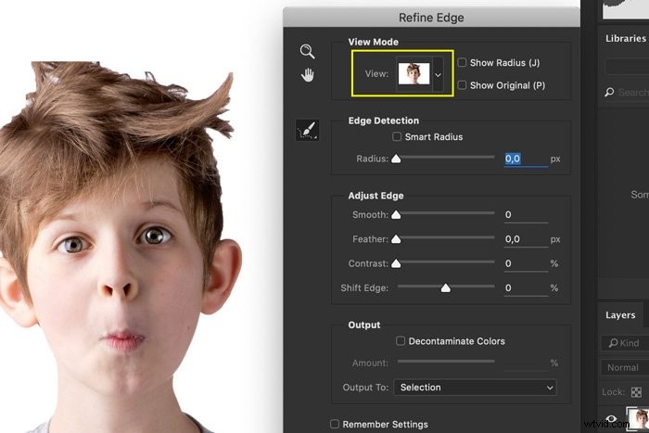
Task: Select the Refine Radius brush tool
Action: click(x=308, y=131)
